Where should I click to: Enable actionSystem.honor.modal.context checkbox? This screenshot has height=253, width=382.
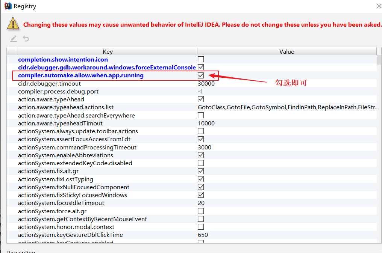(201, 227)
